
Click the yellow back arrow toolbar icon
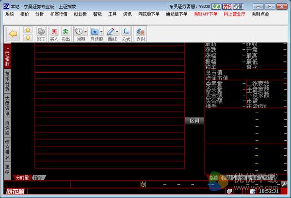tap(13, 34)
